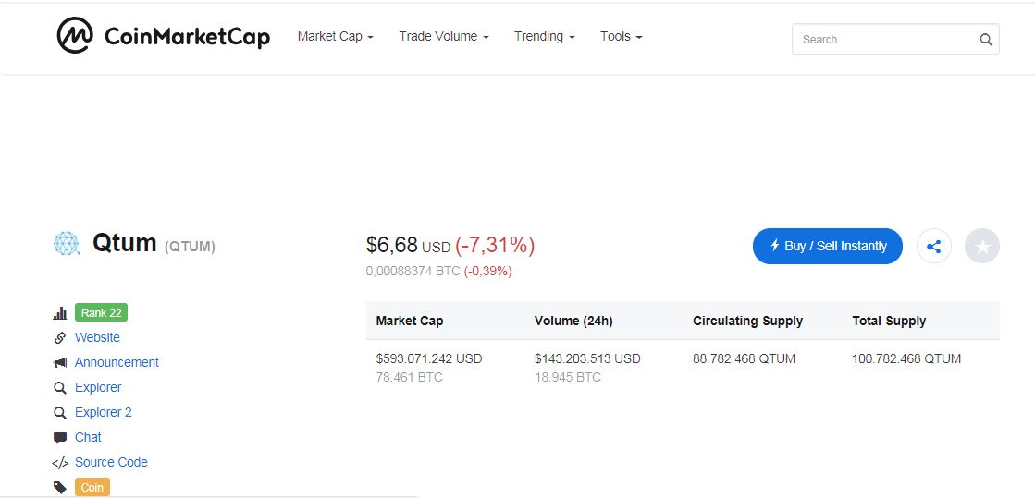
Task: Expand the Market Cap menu
Action: click(335, 37)
